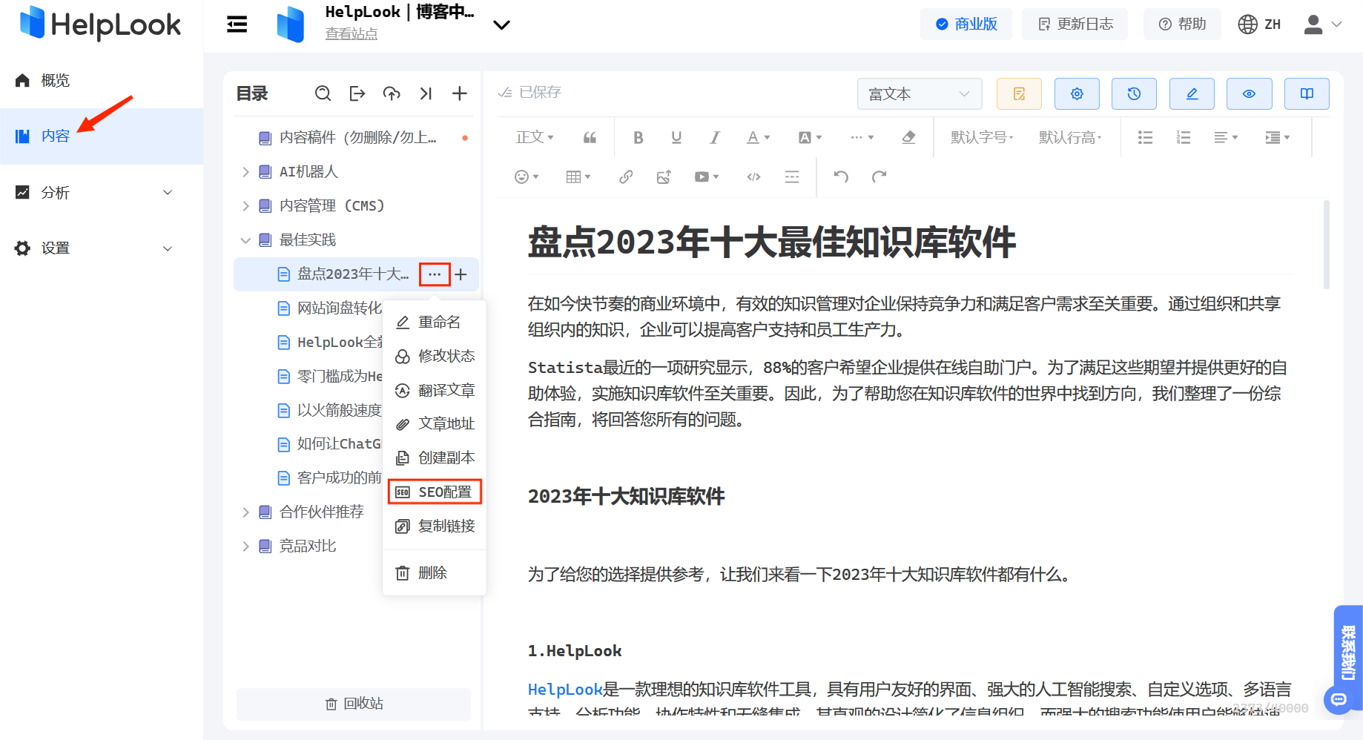Expand the 竞品对比 folder
The height and width of the screenshot is (740, 1363).
pyautogui.click(x=245, y=546)
